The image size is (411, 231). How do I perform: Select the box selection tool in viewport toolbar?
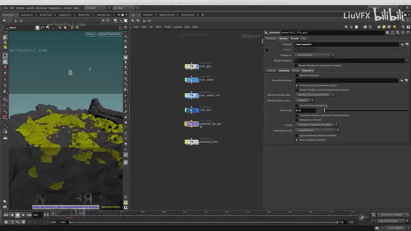37,28
